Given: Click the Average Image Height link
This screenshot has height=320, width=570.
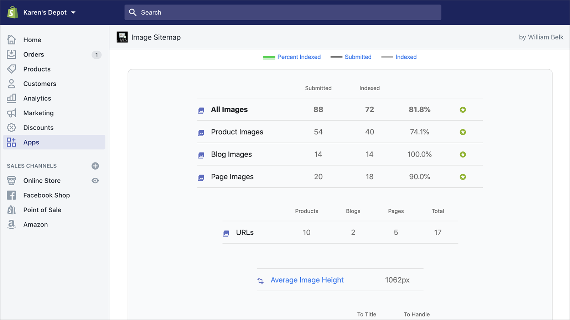Looking at the screenshot, I should point(307,280).
